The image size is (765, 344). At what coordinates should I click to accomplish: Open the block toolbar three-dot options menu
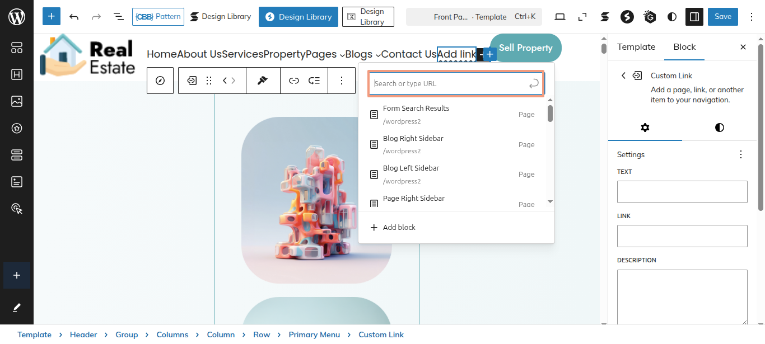(x=342, y=81)
